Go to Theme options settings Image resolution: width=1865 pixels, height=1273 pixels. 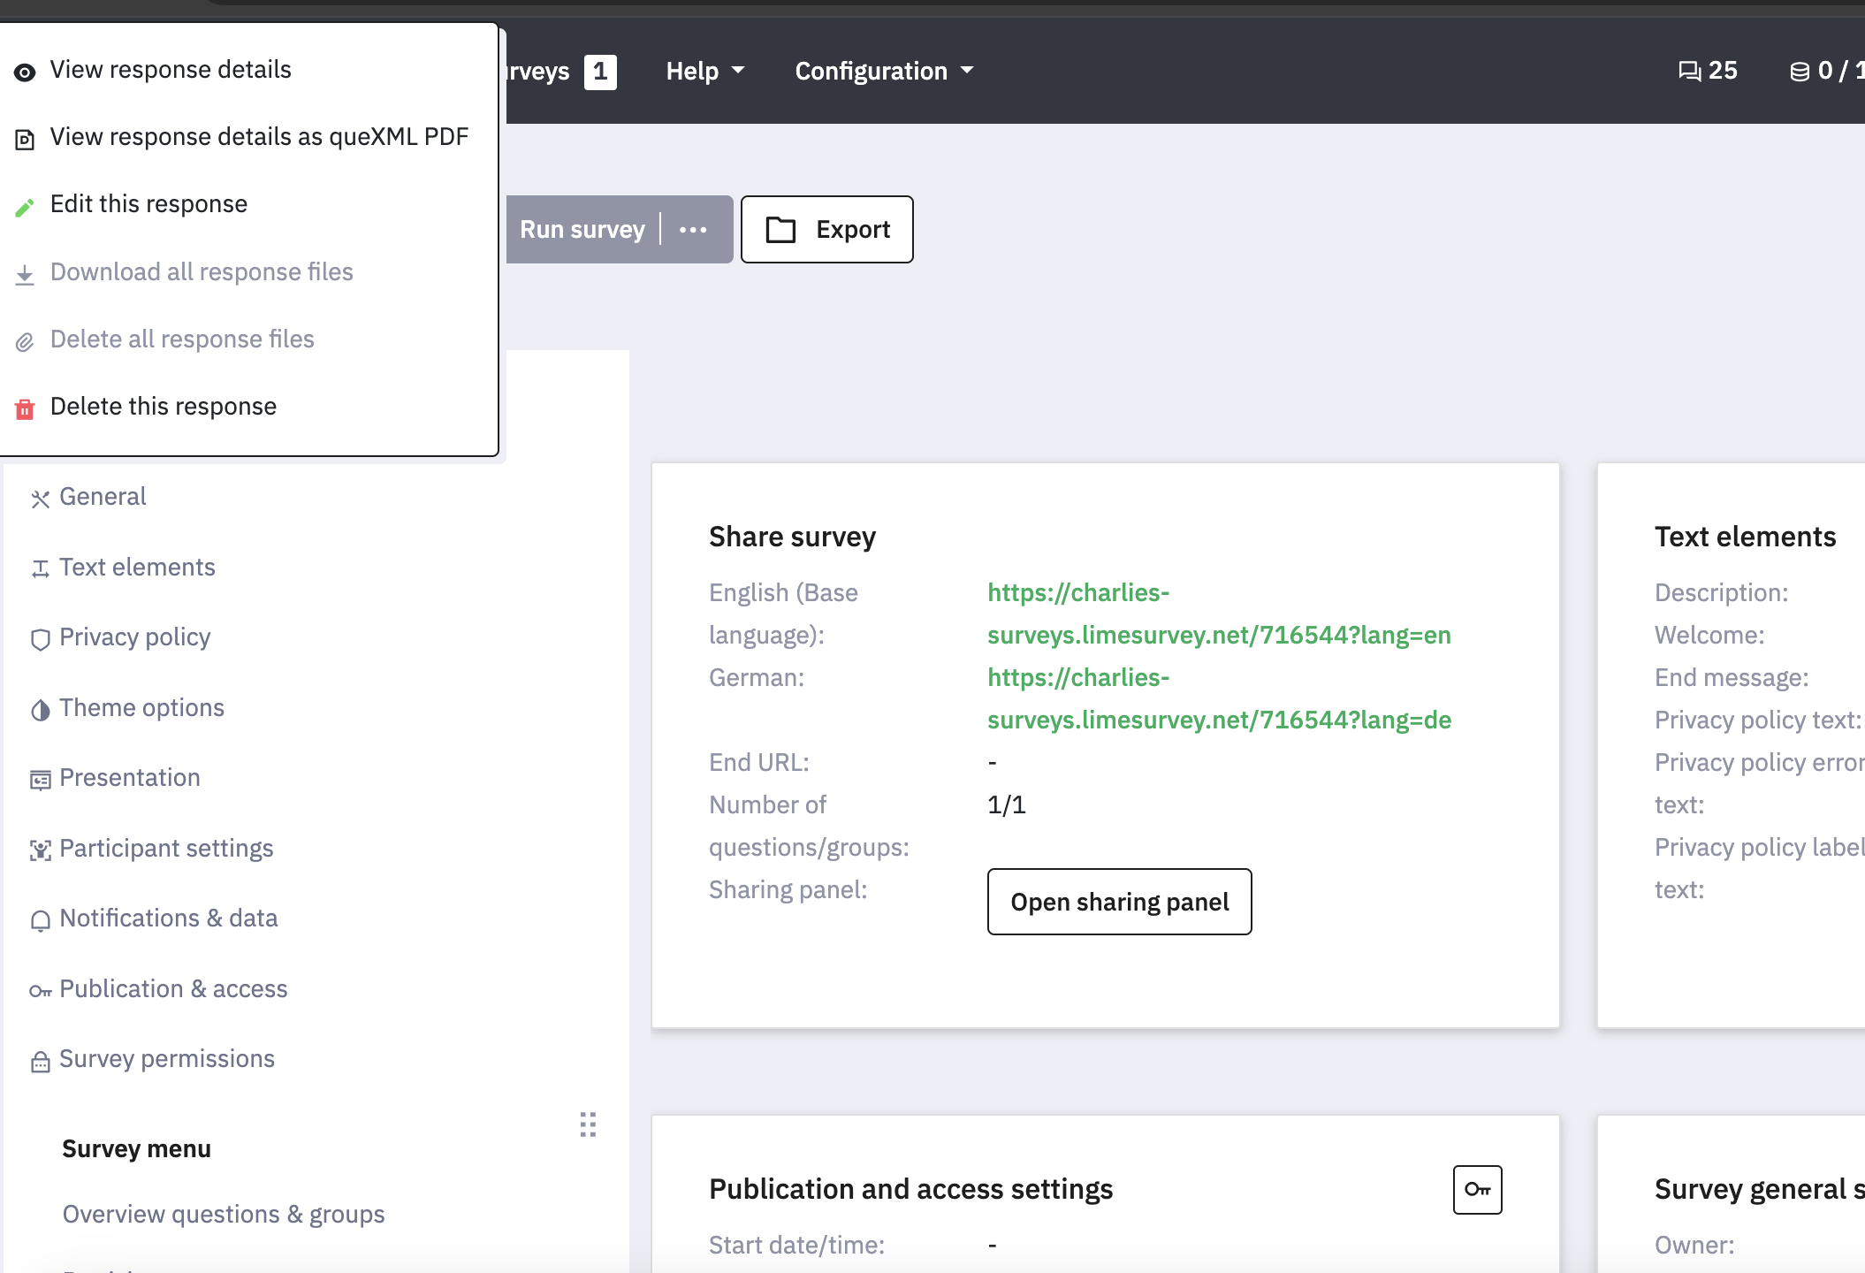141,708
